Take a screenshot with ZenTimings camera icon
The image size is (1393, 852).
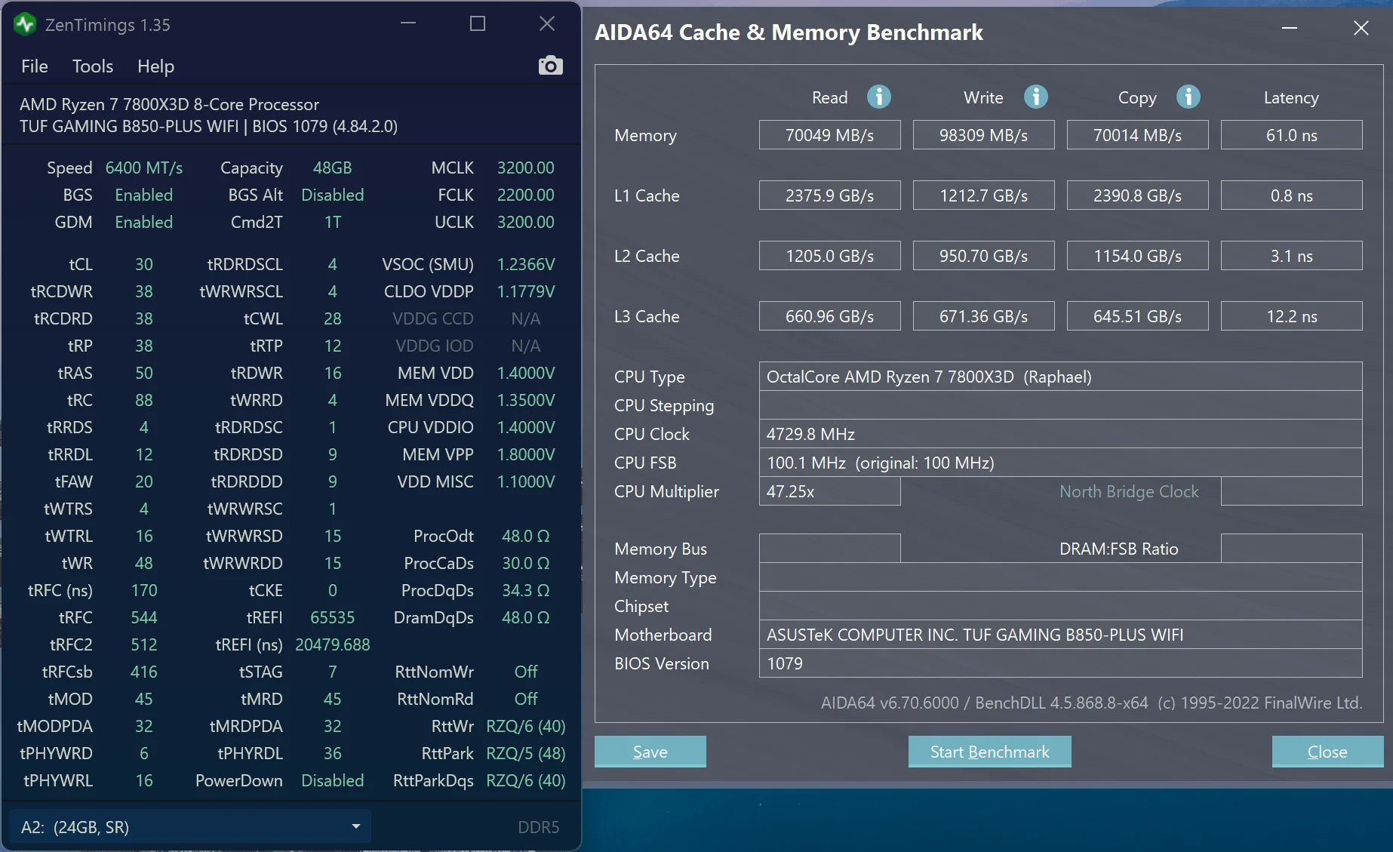550,66
